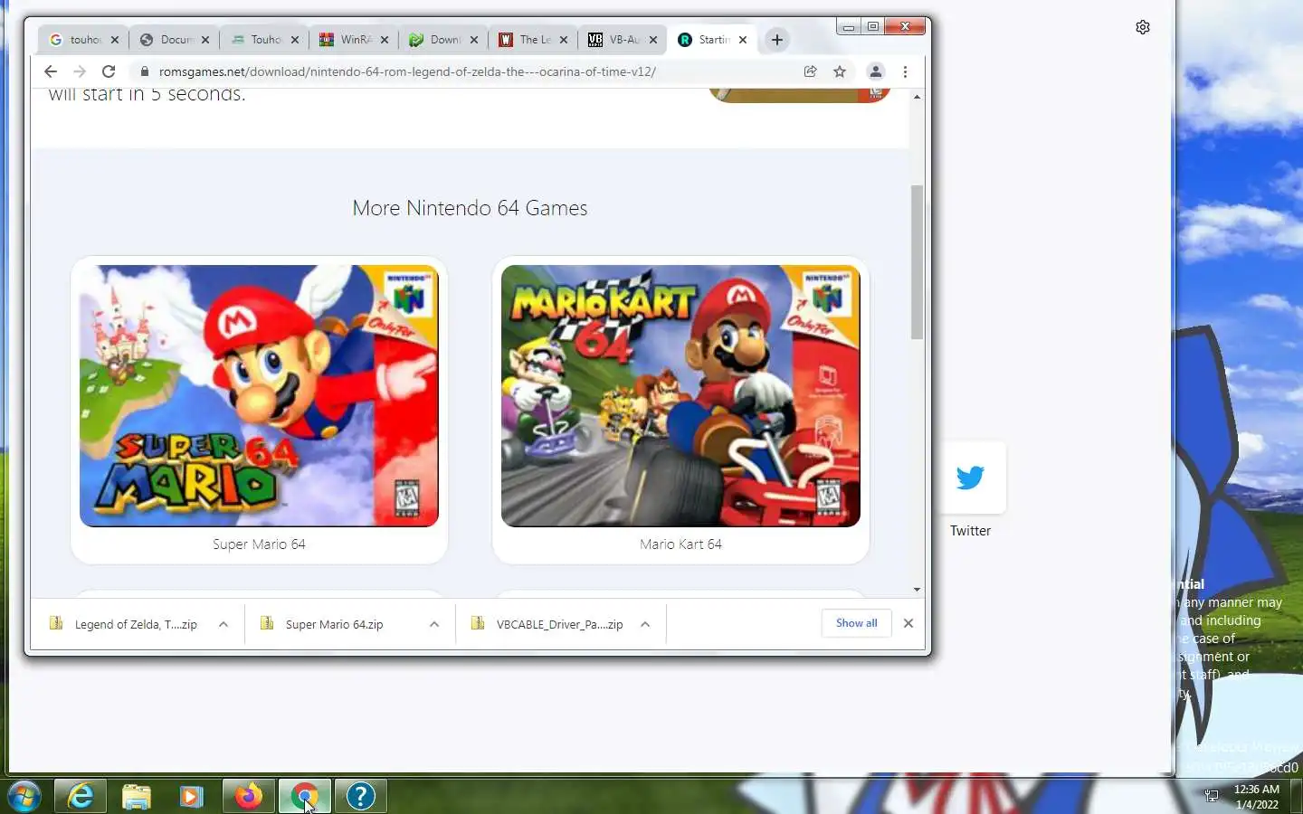Viewport: 1303px width, 814px height.
Task: Open Windows Explorer folder from taskbar
Action: tap(137, 796)
